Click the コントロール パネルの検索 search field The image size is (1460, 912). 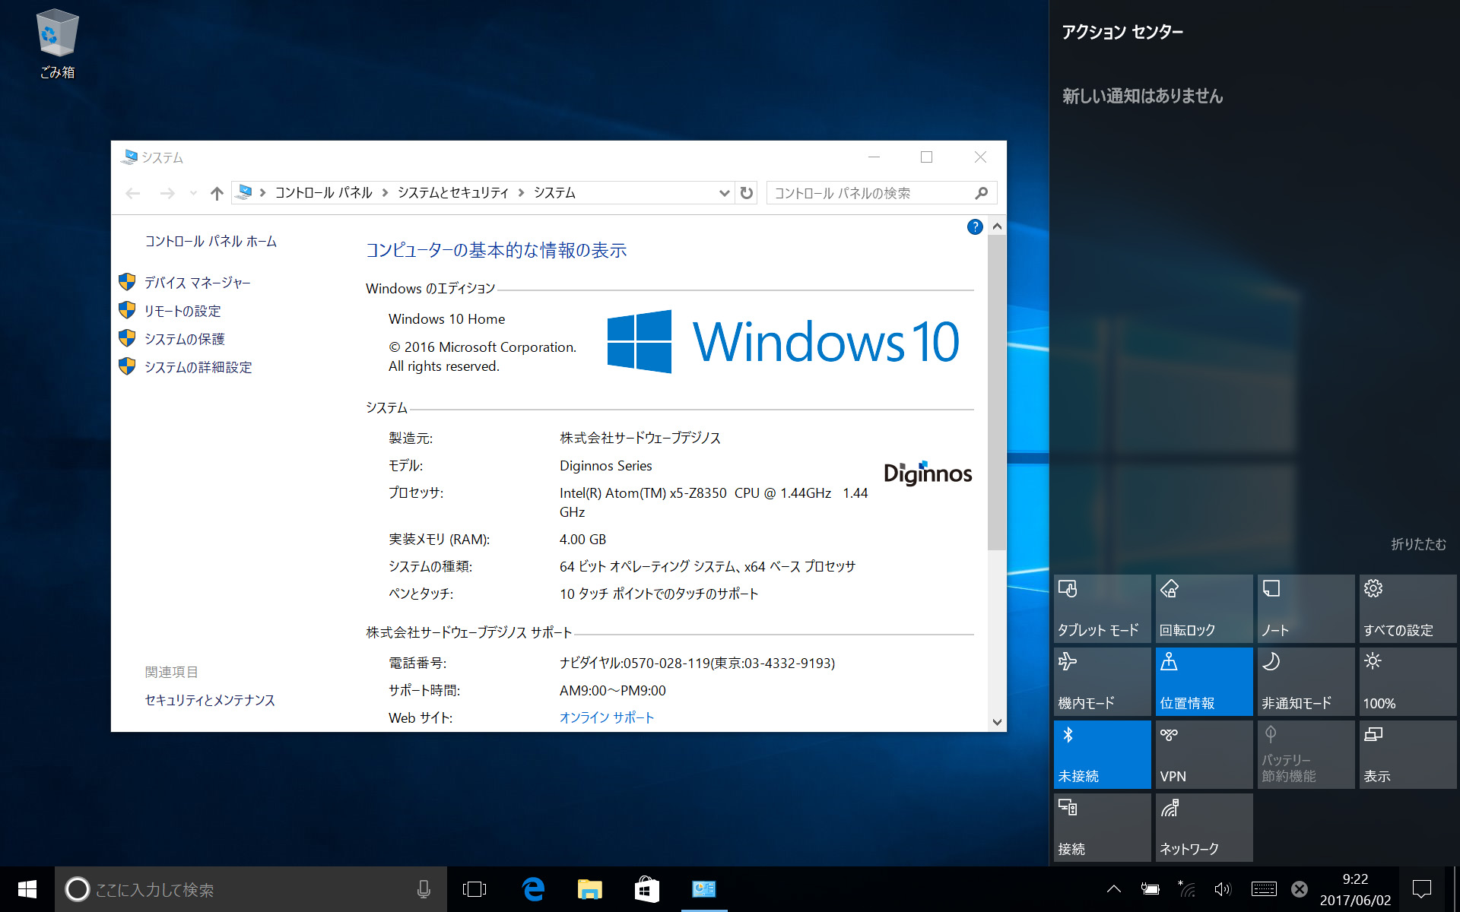(x=867, y=193)
